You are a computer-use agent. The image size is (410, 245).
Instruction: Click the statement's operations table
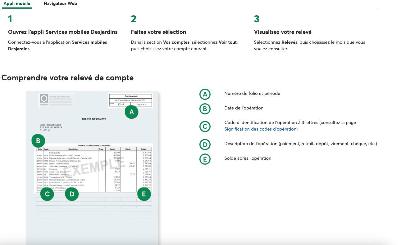(x=94, y=169)
